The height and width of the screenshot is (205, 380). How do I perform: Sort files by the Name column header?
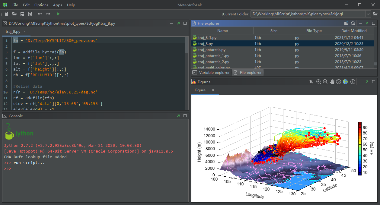pos(222,30)
